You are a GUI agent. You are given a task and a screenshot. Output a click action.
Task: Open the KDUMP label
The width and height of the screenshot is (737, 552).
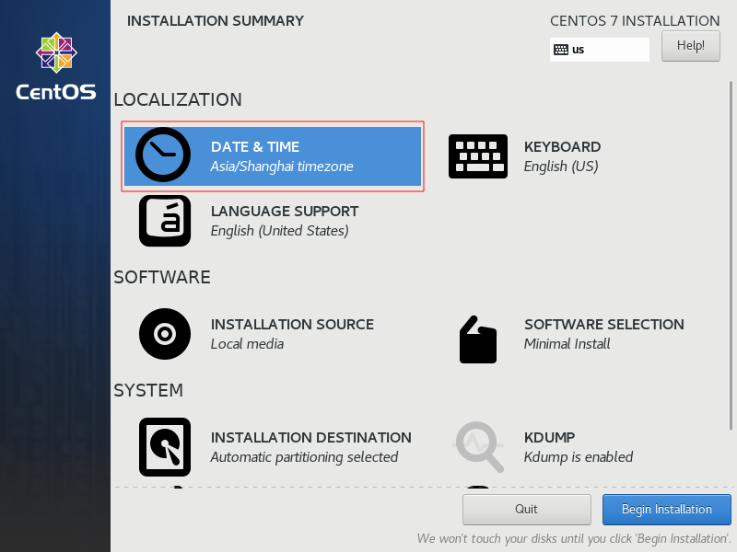549,438
